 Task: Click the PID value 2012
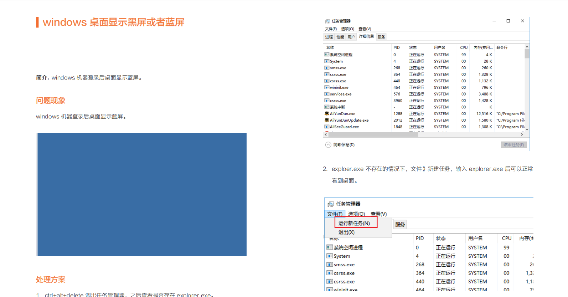[x=398, y=120]
